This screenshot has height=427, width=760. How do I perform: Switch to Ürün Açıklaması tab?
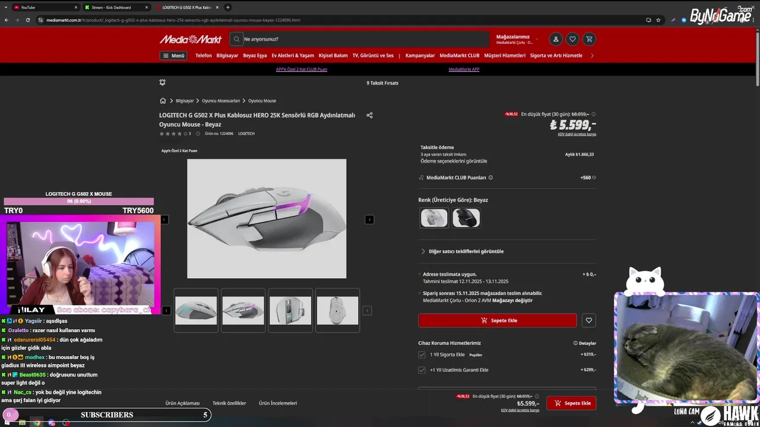point(182,403)
